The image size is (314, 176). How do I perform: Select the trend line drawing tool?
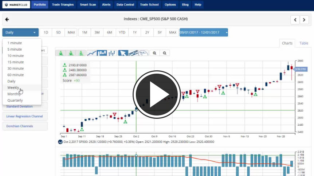point(133,53)
